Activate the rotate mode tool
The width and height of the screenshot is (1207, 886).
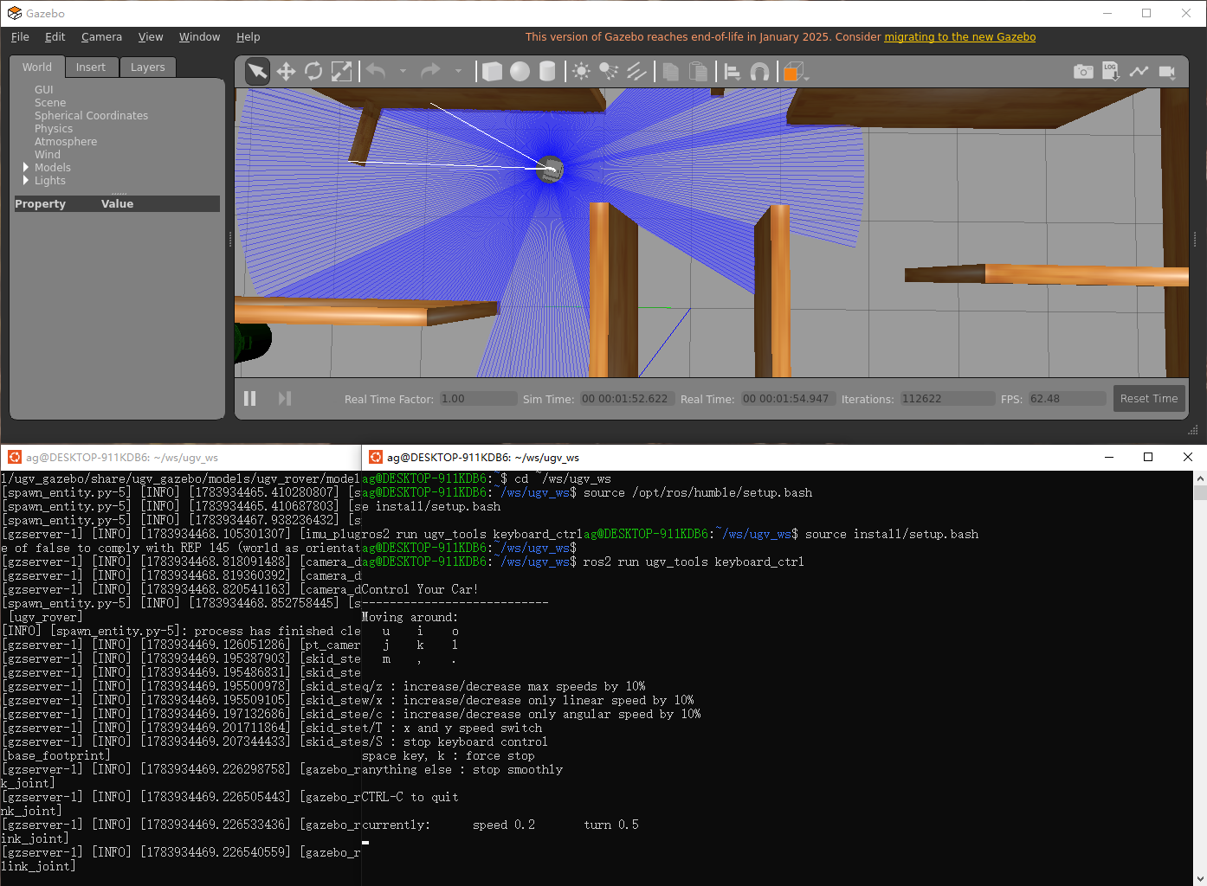[x=313, y=72]
